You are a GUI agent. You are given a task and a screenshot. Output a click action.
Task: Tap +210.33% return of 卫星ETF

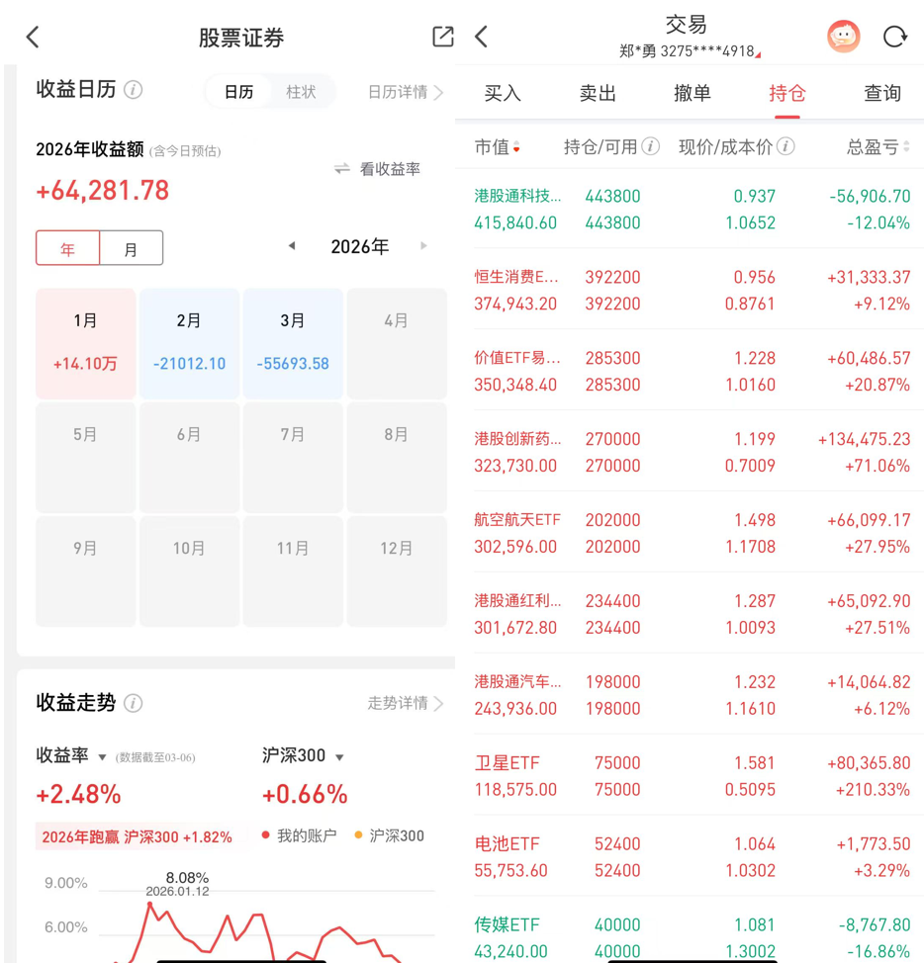[x=873, y=790]
